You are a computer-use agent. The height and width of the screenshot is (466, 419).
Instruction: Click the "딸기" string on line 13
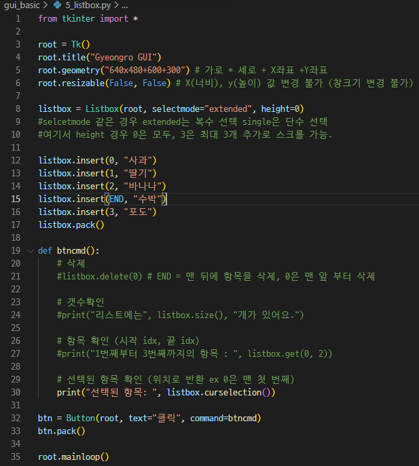(x=138, y=173)
